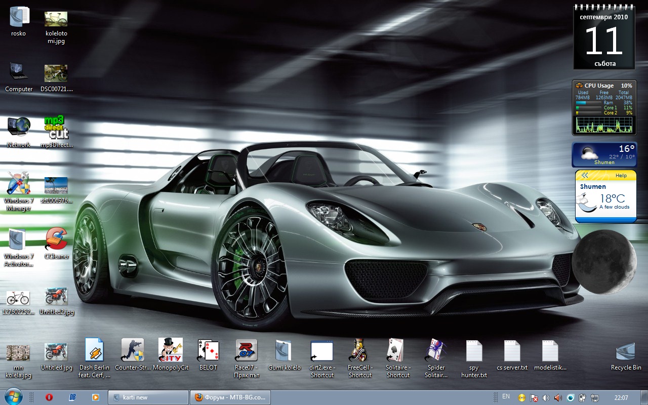Open the Windows Start button
This screenshot has height=405, width=648.
coord(14,397)
